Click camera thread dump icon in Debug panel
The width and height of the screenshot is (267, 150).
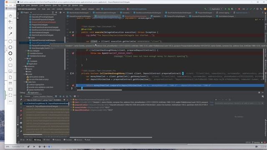coord(21,122)
